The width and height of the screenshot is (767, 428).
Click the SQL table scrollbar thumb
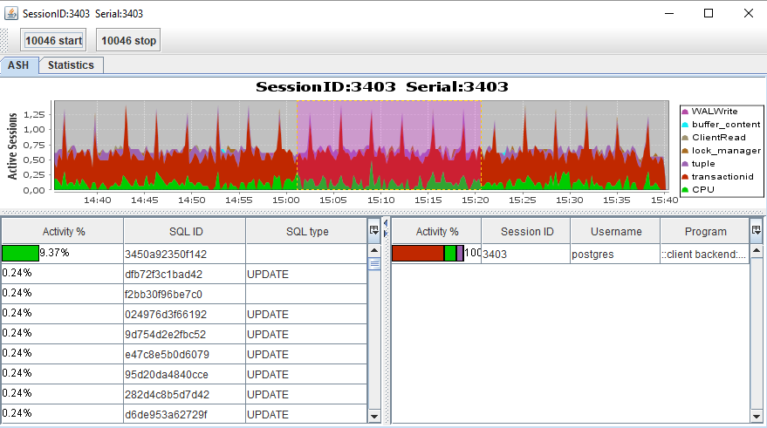pos(374,264)
